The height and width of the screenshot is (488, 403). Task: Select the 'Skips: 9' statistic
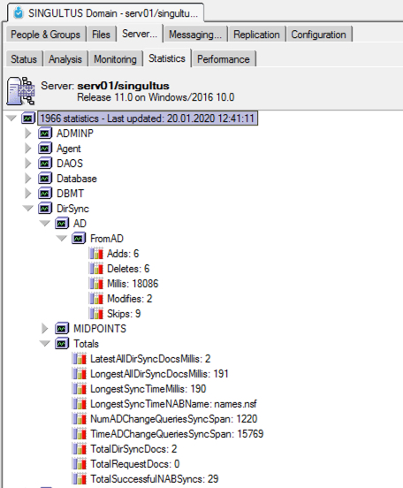click(x=124, y=314)
